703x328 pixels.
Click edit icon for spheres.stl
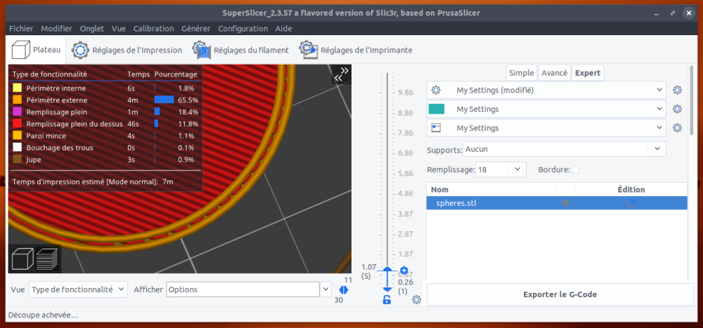tap(631, 203)
